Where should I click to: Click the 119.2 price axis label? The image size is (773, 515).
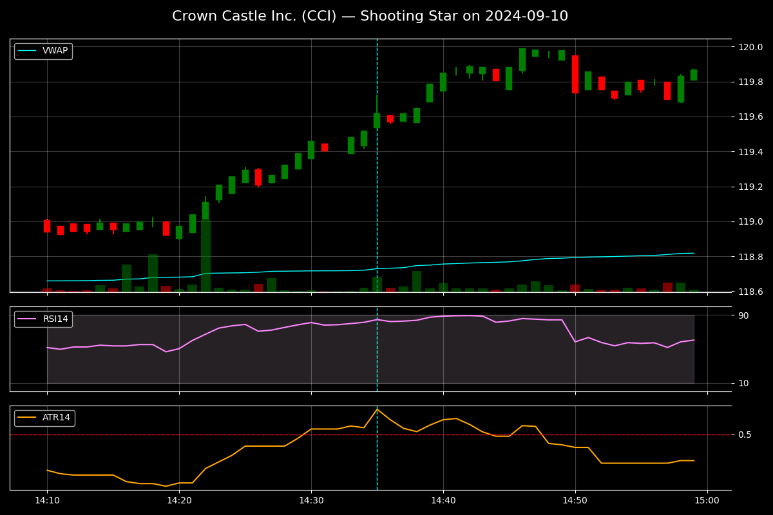tap(750, 187)
